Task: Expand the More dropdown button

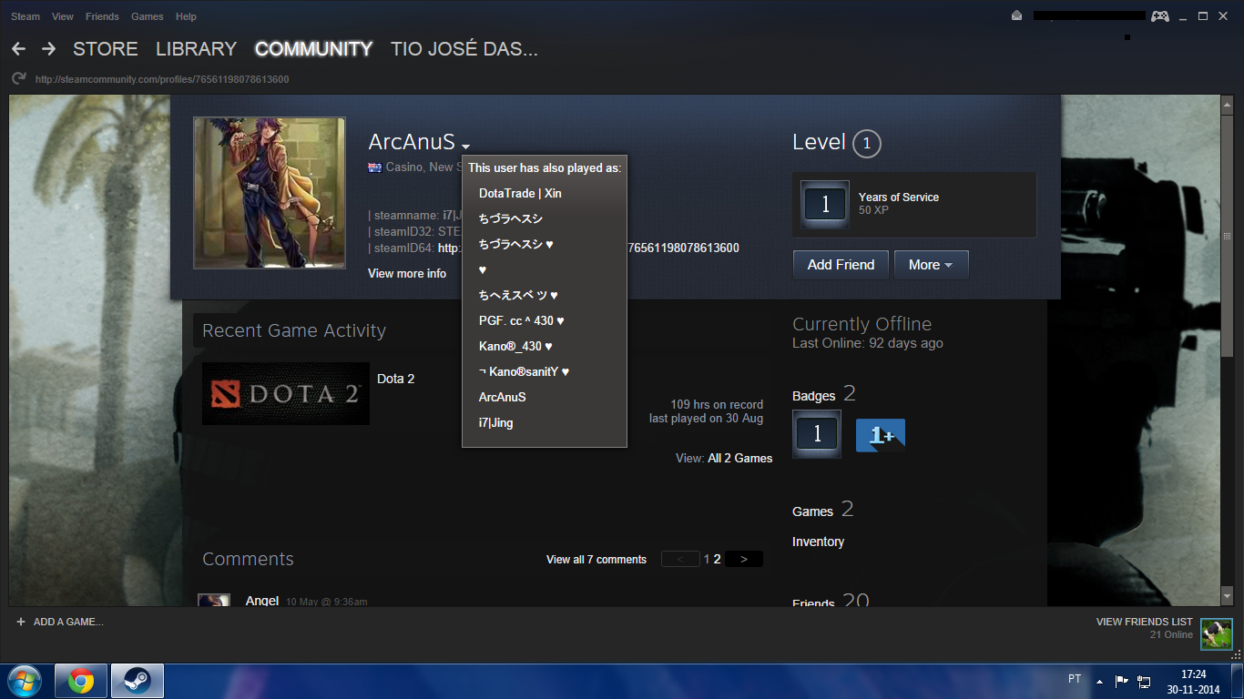Action: [931, 265]
